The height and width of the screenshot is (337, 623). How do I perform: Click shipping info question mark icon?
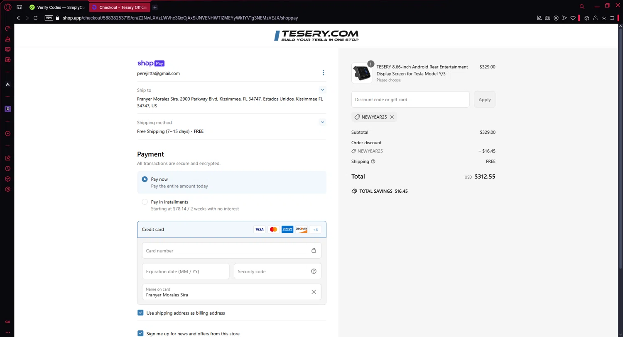(x=373, y=161)
